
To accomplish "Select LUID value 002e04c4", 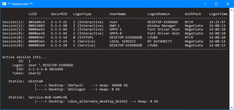I will [x=37, y=22].
